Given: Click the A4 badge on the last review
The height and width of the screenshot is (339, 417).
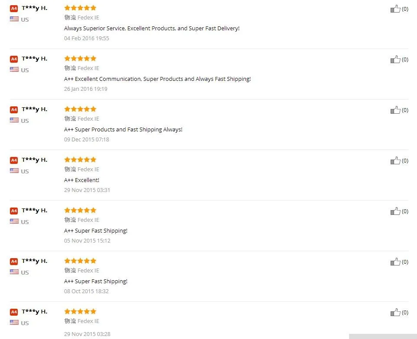Looking at the screenshot, I should 14,312.
